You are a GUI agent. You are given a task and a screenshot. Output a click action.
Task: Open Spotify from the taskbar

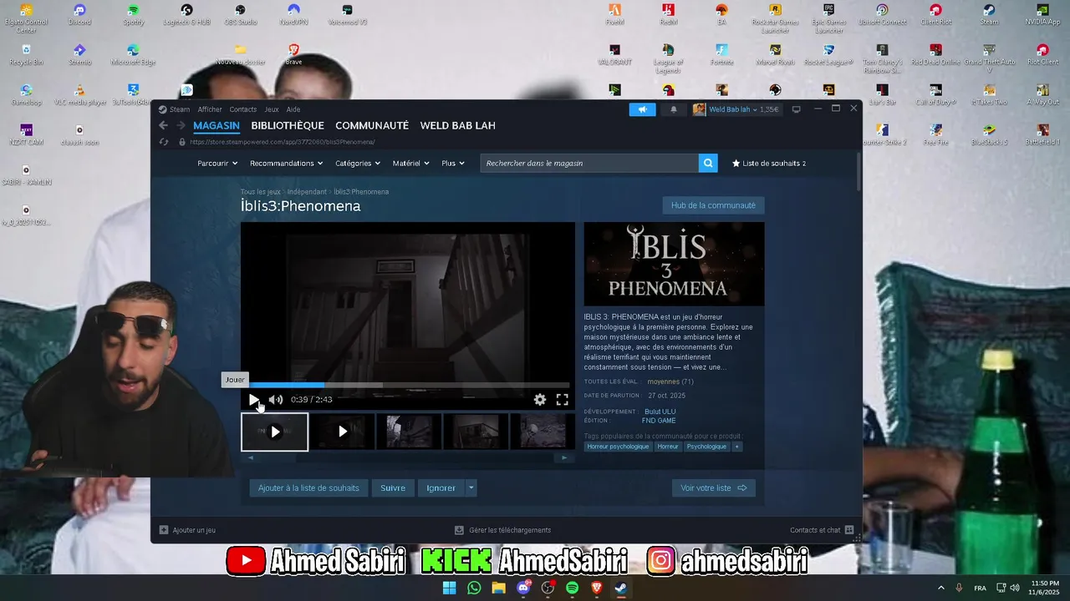(x=572, y=588)
